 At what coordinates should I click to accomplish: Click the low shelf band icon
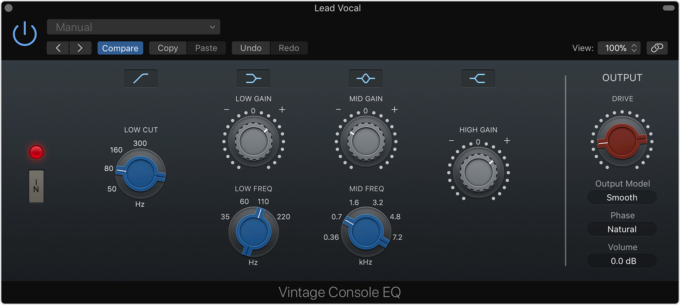point(253,78)
